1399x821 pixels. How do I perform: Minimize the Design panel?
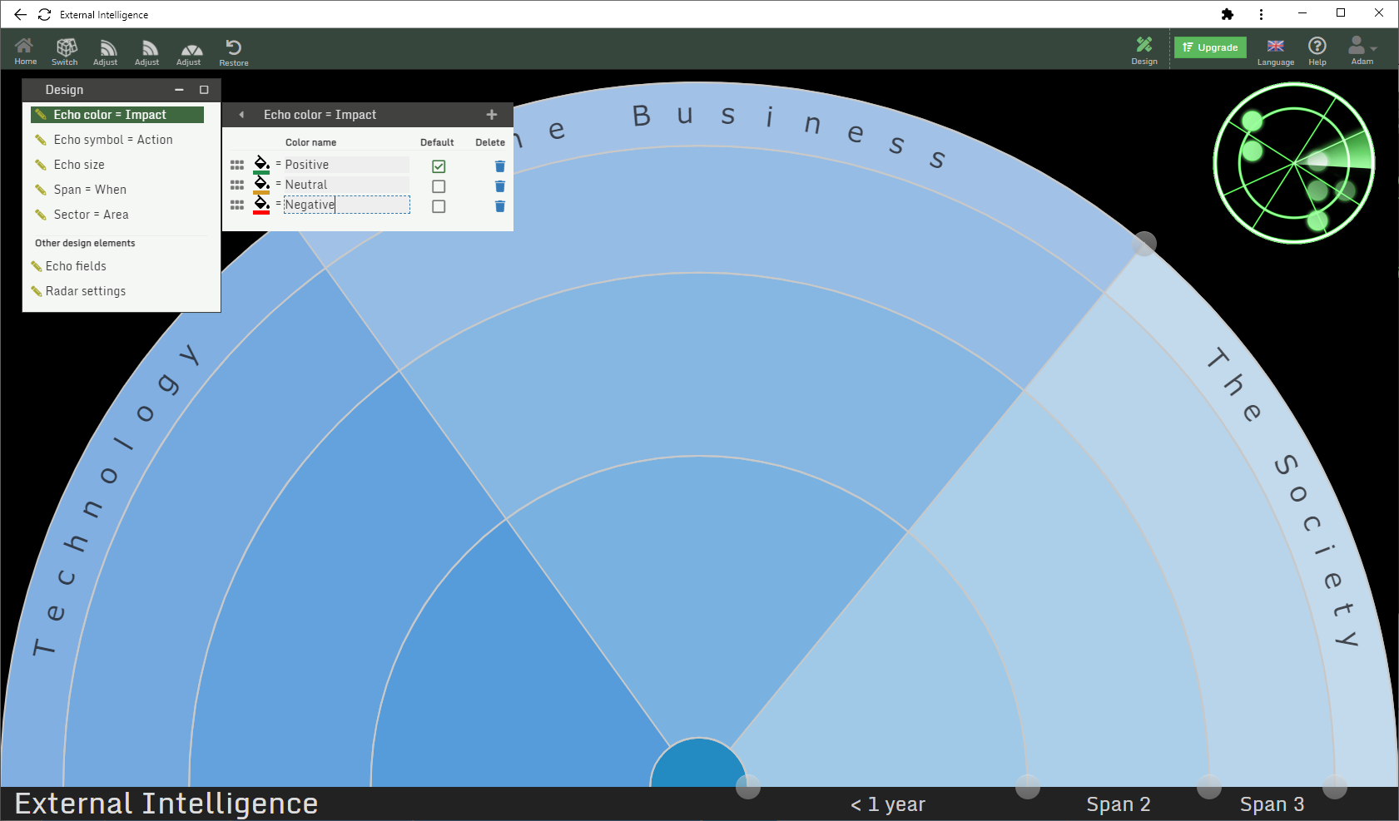[179, 90]
